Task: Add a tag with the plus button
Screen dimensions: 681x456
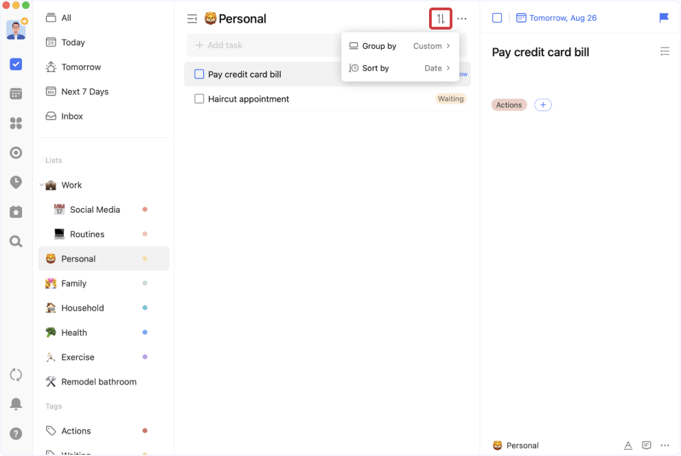Action: click(543, 104)
